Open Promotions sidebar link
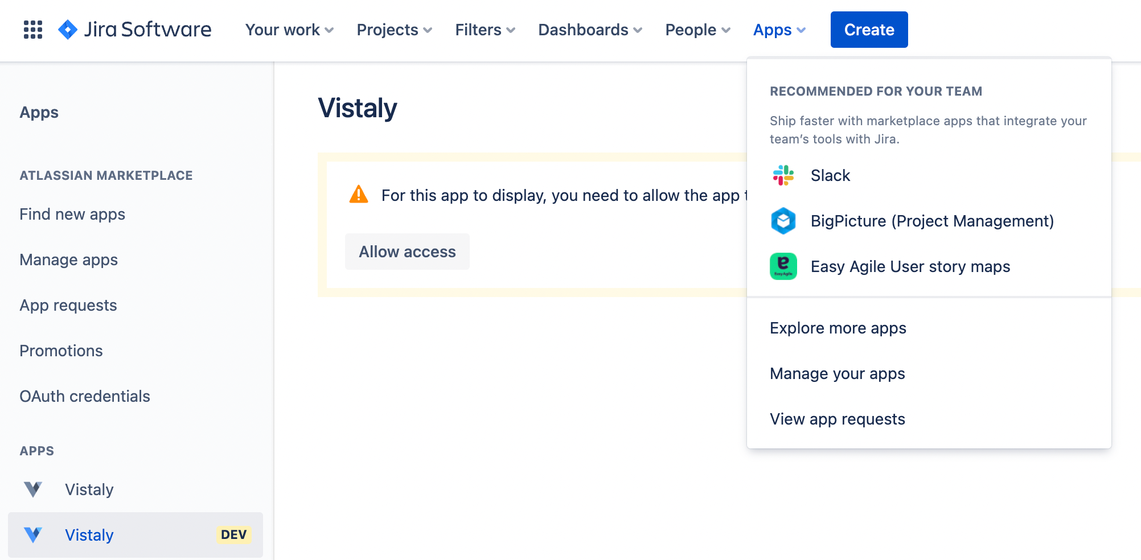The image size is (1141, 560). [136, 351]
